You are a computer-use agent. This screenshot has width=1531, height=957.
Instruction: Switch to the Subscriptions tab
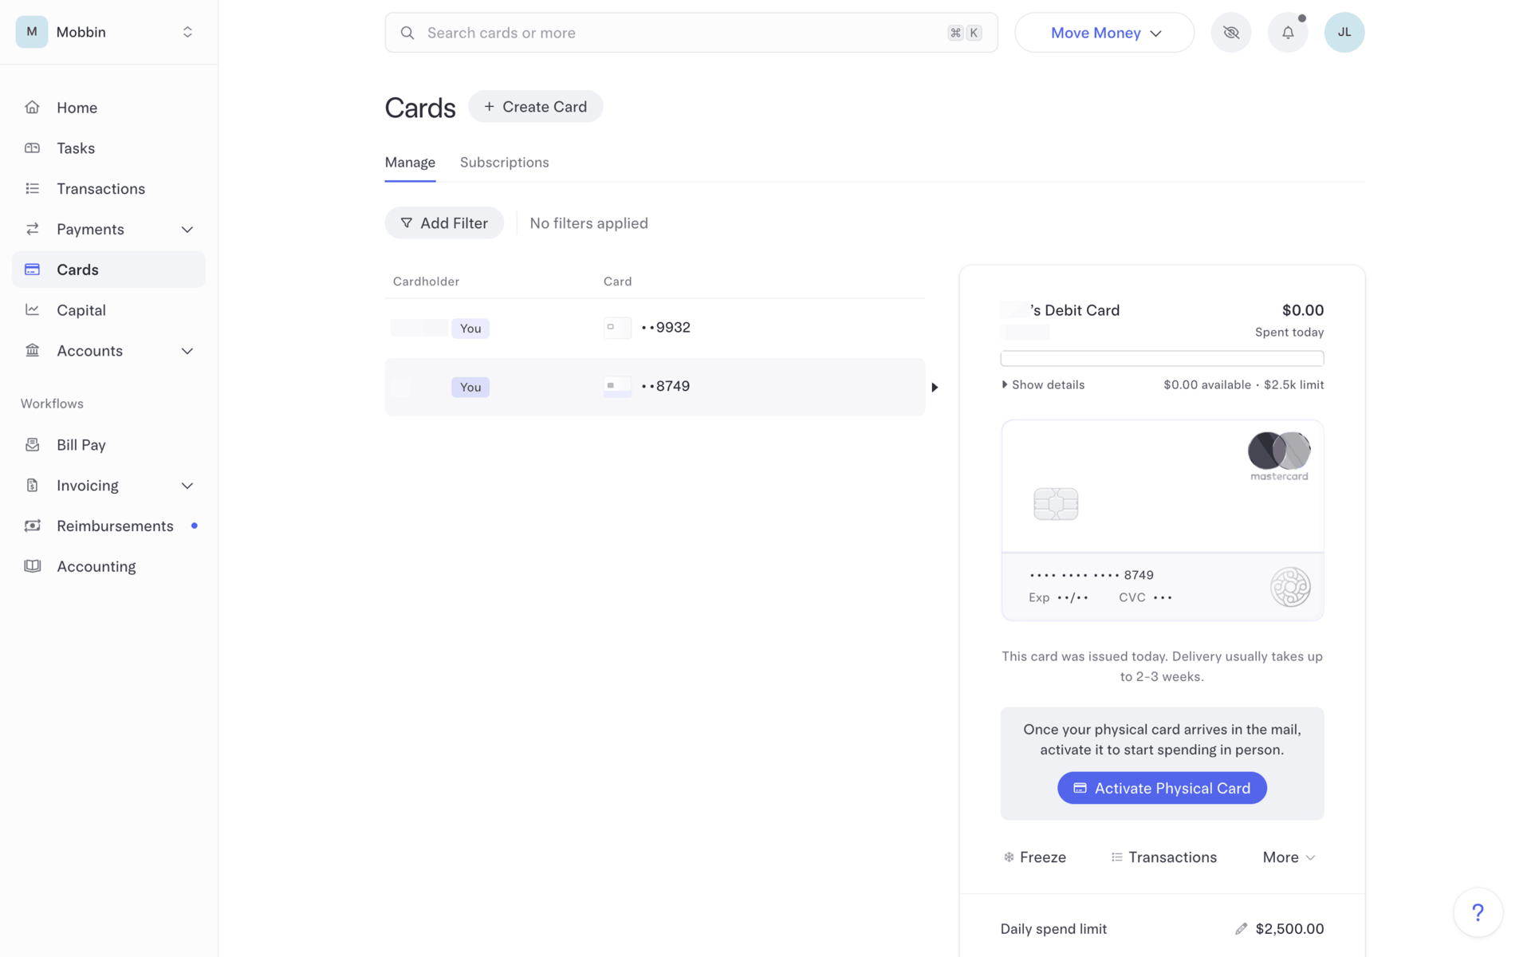pyautogui.click(x=505, y=163)
